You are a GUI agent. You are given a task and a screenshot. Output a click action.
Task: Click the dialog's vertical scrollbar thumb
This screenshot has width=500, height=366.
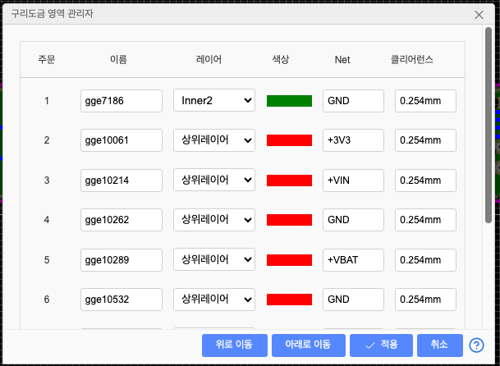click(489, 125)
